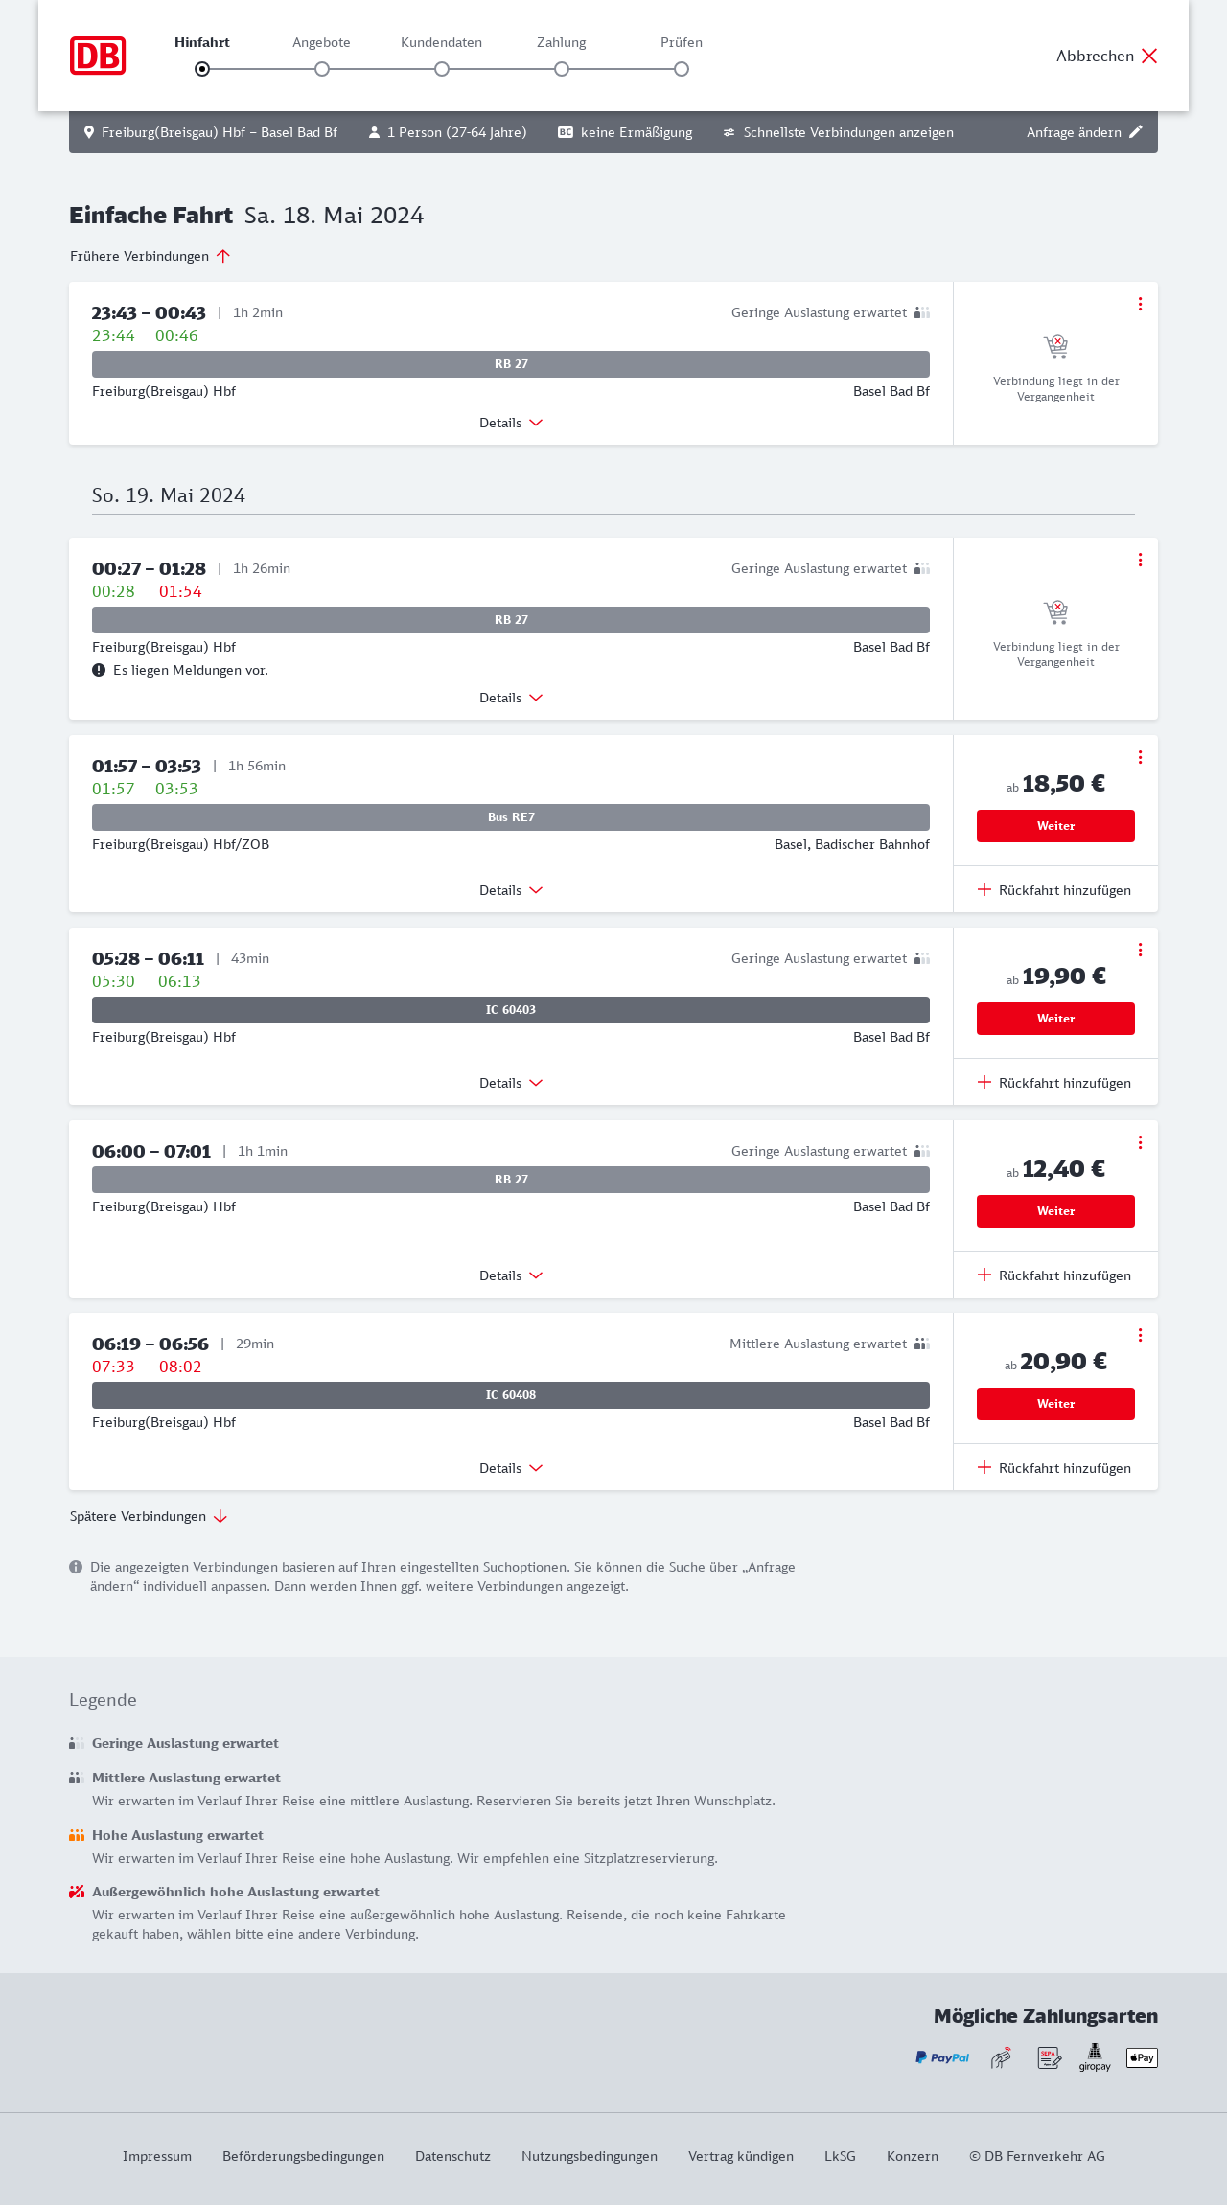Viewport: 1227px width, 2205px height.
Task: Show Frühere Verbindungen
Action: click(150, 256)
